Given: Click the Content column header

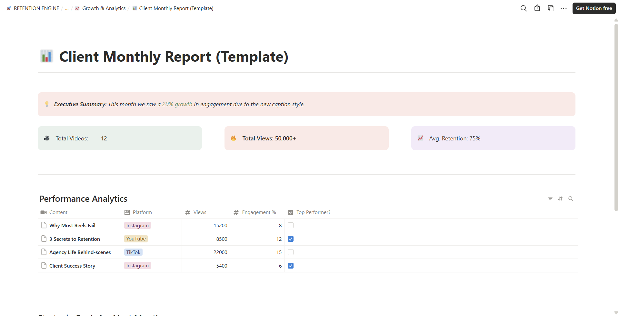Looking at the screenshot, I should click(x=79, y=212).
